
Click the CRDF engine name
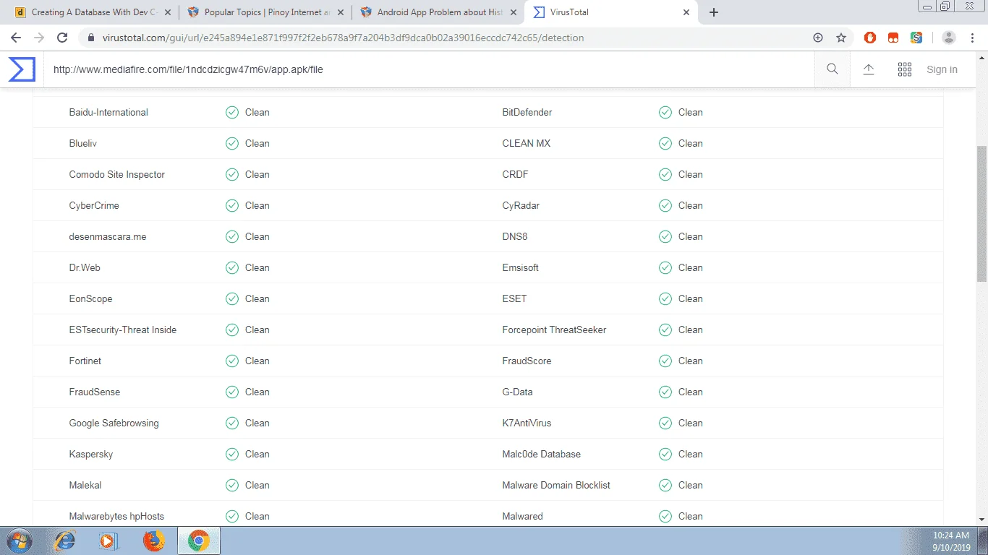516,175
